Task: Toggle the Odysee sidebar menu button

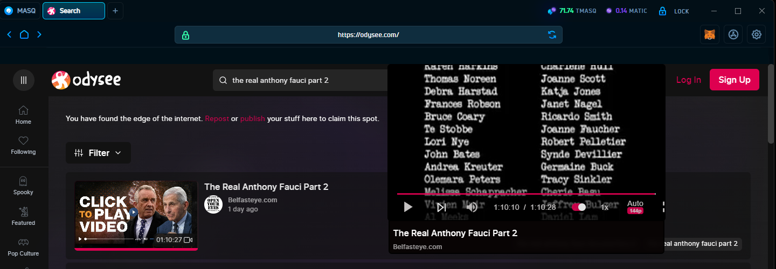Action: 24,80
